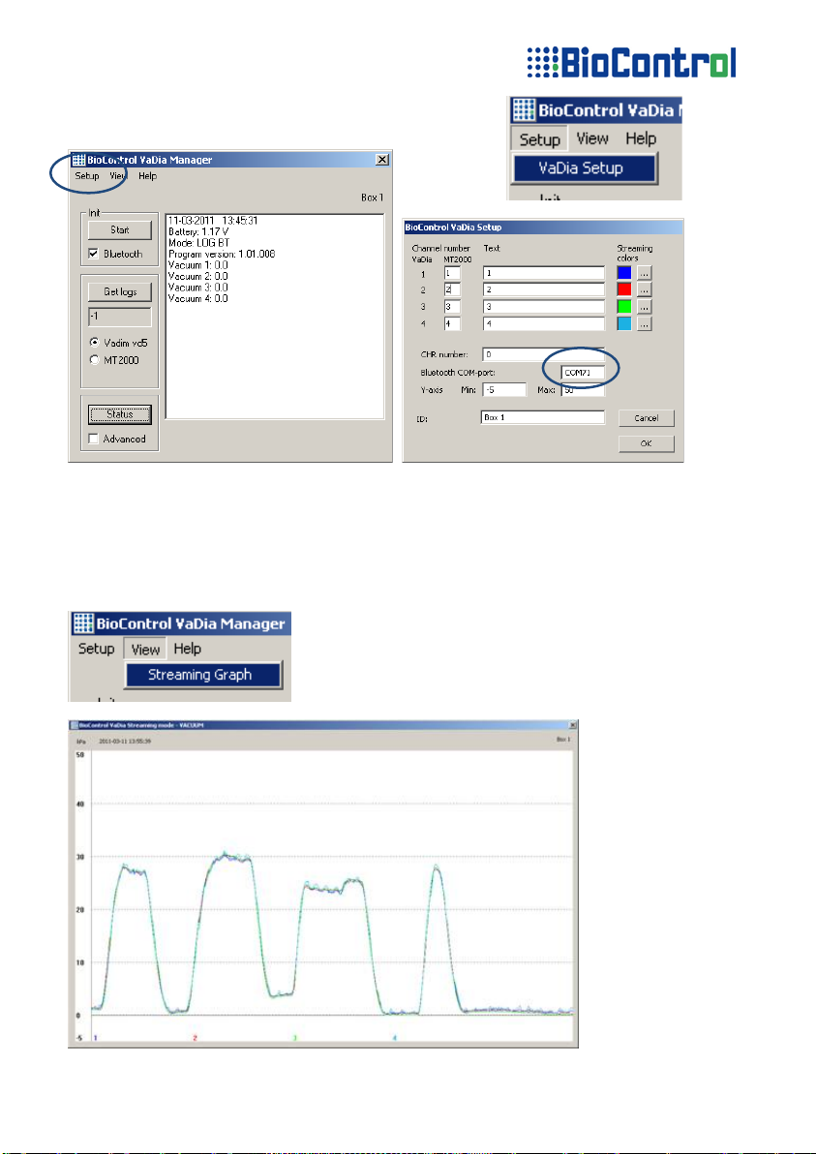Click the Text field for channel 3

pos(544,307)
